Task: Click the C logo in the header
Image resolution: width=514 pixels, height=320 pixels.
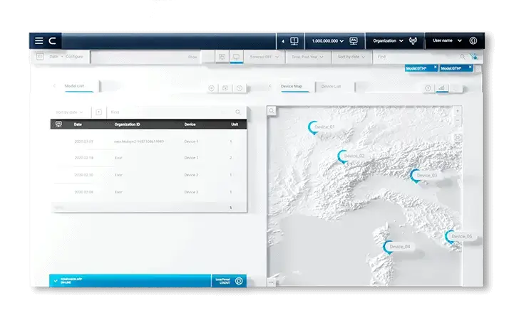Action: tap(52, 41)
